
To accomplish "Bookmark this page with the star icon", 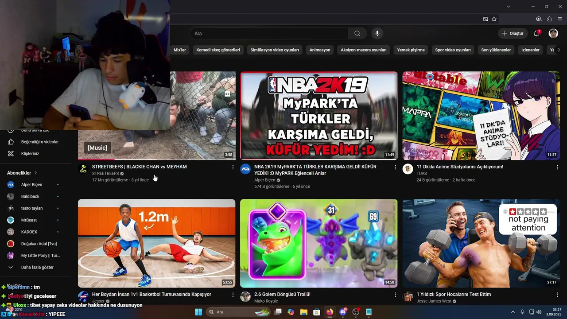I will click(494, 19).
